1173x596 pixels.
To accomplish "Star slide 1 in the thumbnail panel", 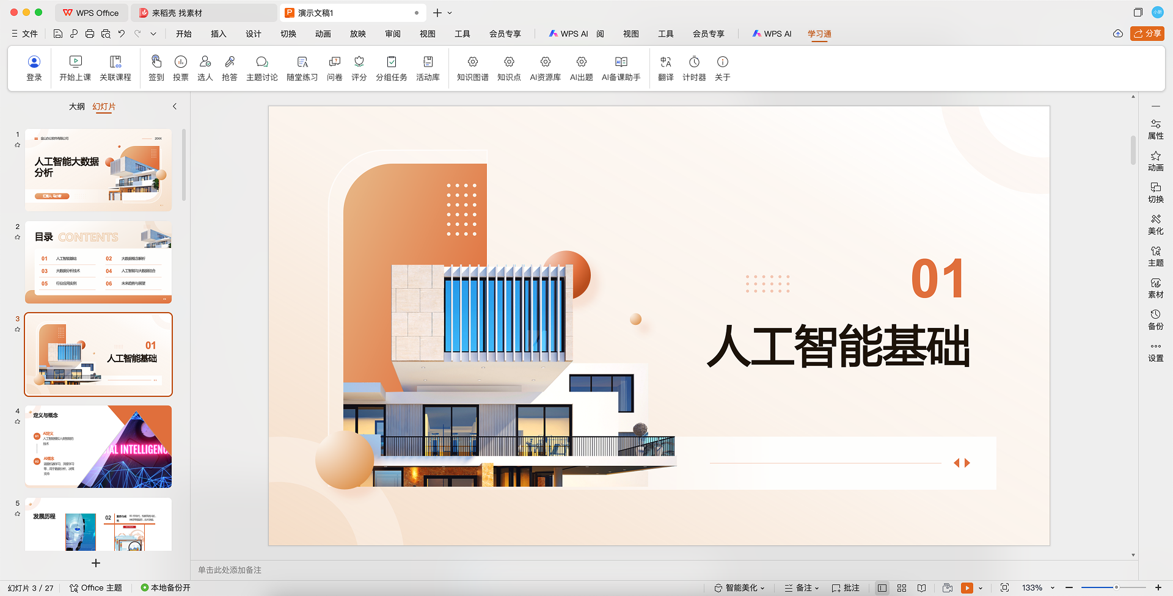I will [x=17, y=145].
